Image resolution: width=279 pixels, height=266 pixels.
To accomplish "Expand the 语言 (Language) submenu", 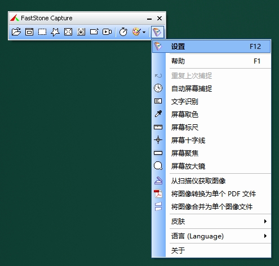I will [x=211, y=236].
